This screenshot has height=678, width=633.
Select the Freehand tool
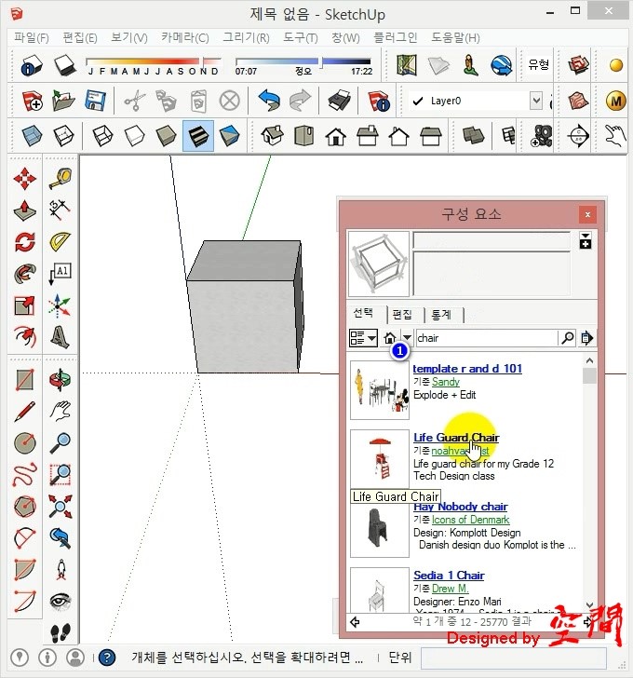pos(24,475)
